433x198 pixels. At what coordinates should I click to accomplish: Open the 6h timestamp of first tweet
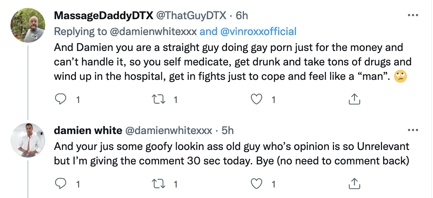click(x=242, y=16)
